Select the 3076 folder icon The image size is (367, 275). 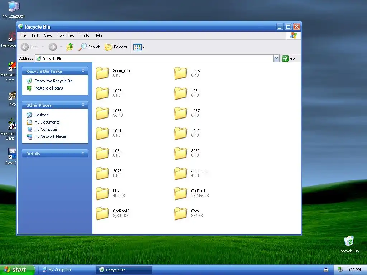point(103,174)
